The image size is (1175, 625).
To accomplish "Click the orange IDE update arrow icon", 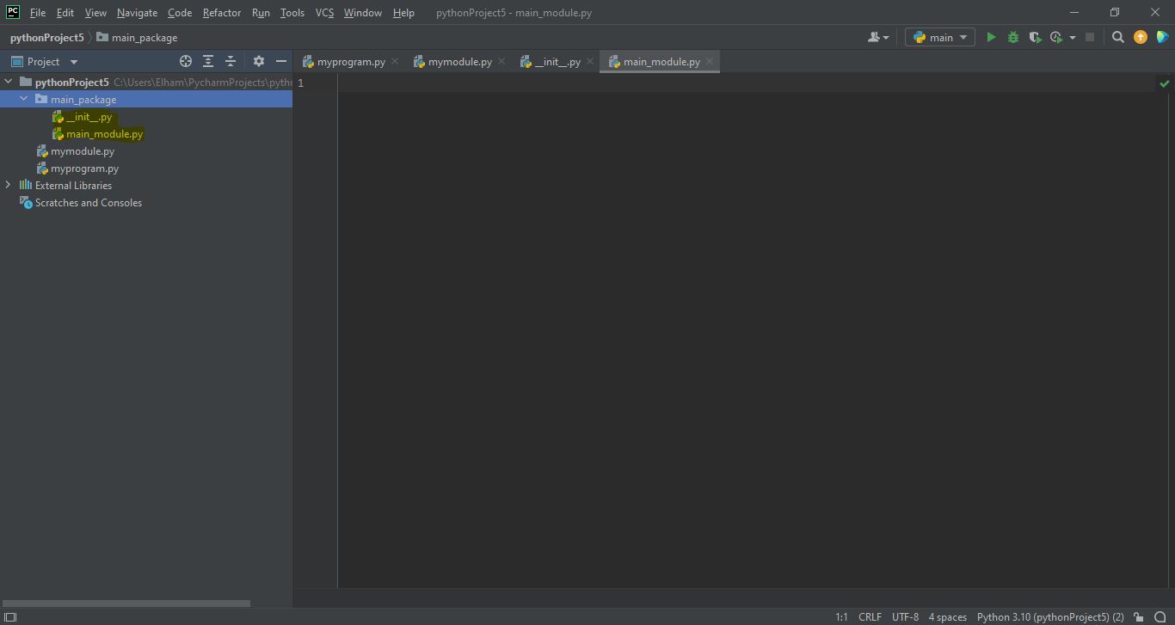I will (x=1140, y=37).
